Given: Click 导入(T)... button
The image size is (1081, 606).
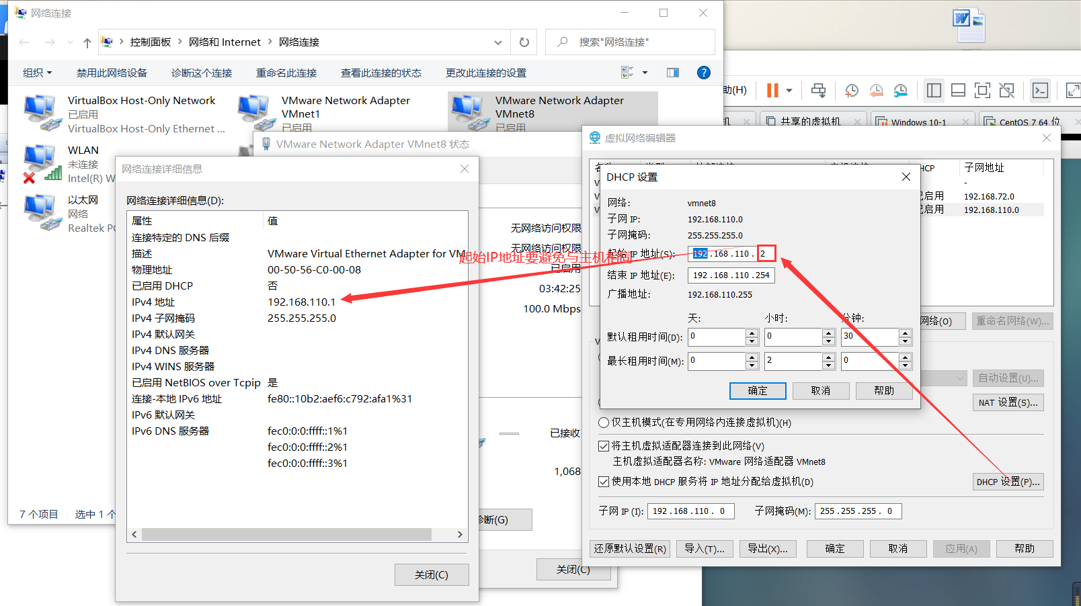Looking at the screenshot, I should pos(705,549).
